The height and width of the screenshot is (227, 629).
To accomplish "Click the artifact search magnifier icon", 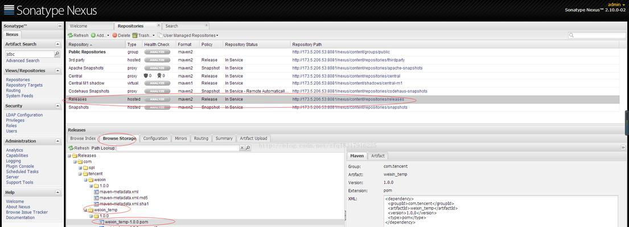I will click(57, 53).
